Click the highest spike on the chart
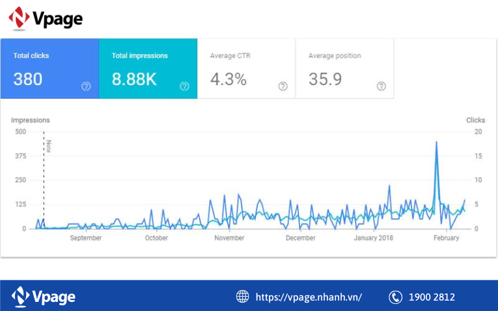Screen dimensions: 498x311 tap(436, 142)
